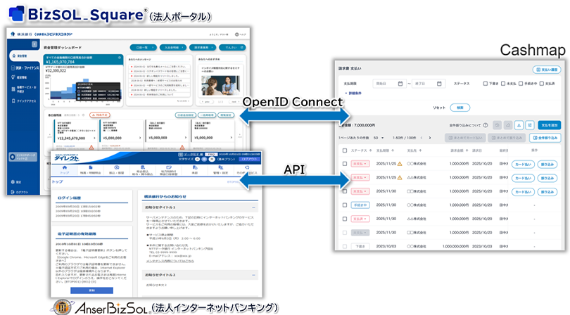
Task: Click the end date calendar icon
Action: point(441,83)
